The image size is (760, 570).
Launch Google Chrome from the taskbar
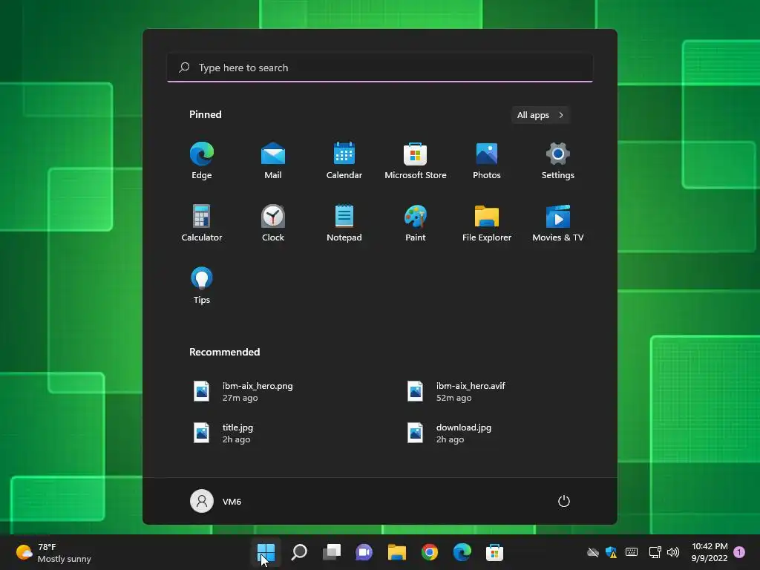click(430, 552)
